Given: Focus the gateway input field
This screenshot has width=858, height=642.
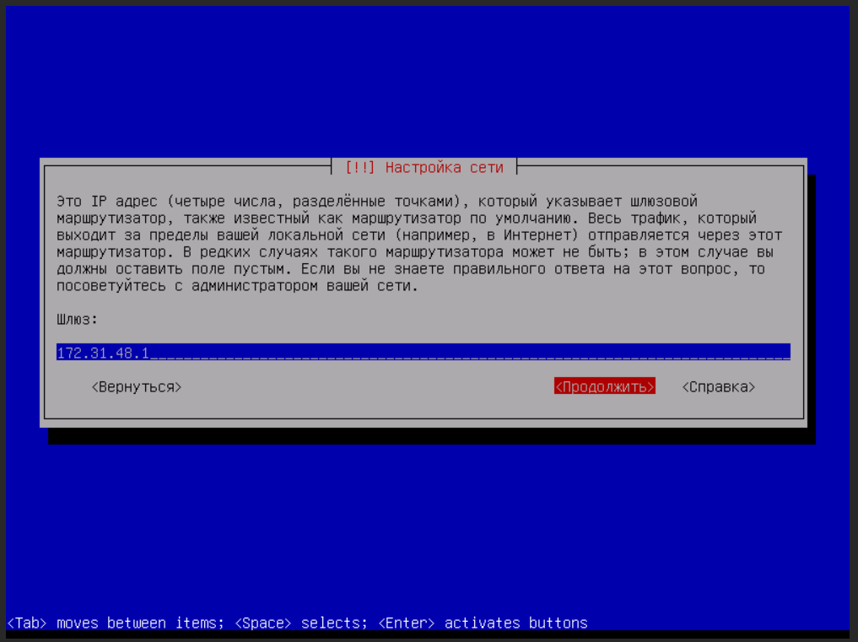Looking at the screenshot, I should [x=422, y=353].
